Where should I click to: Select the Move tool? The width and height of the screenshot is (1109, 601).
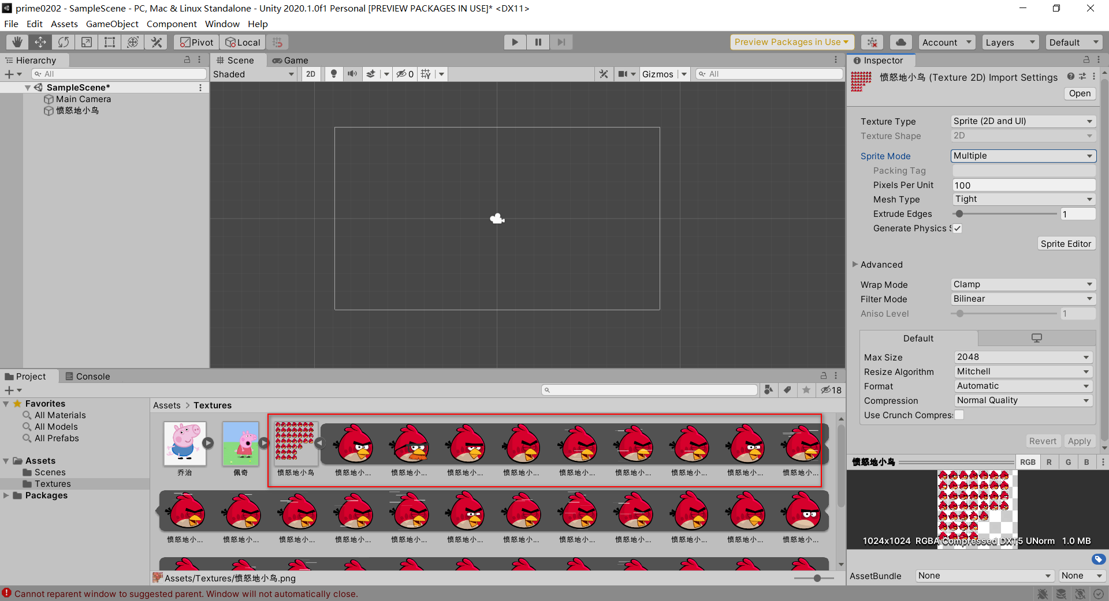point(40,42)
